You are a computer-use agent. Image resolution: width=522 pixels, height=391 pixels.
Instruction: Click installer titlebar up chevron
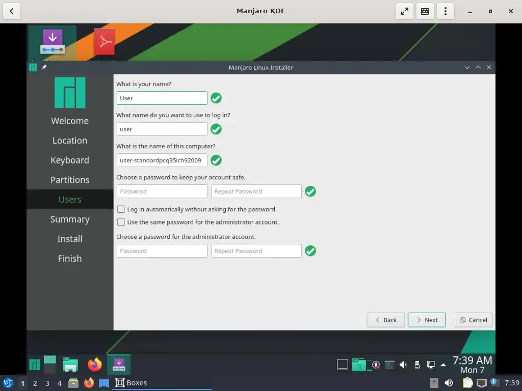(x=478, y=68)
